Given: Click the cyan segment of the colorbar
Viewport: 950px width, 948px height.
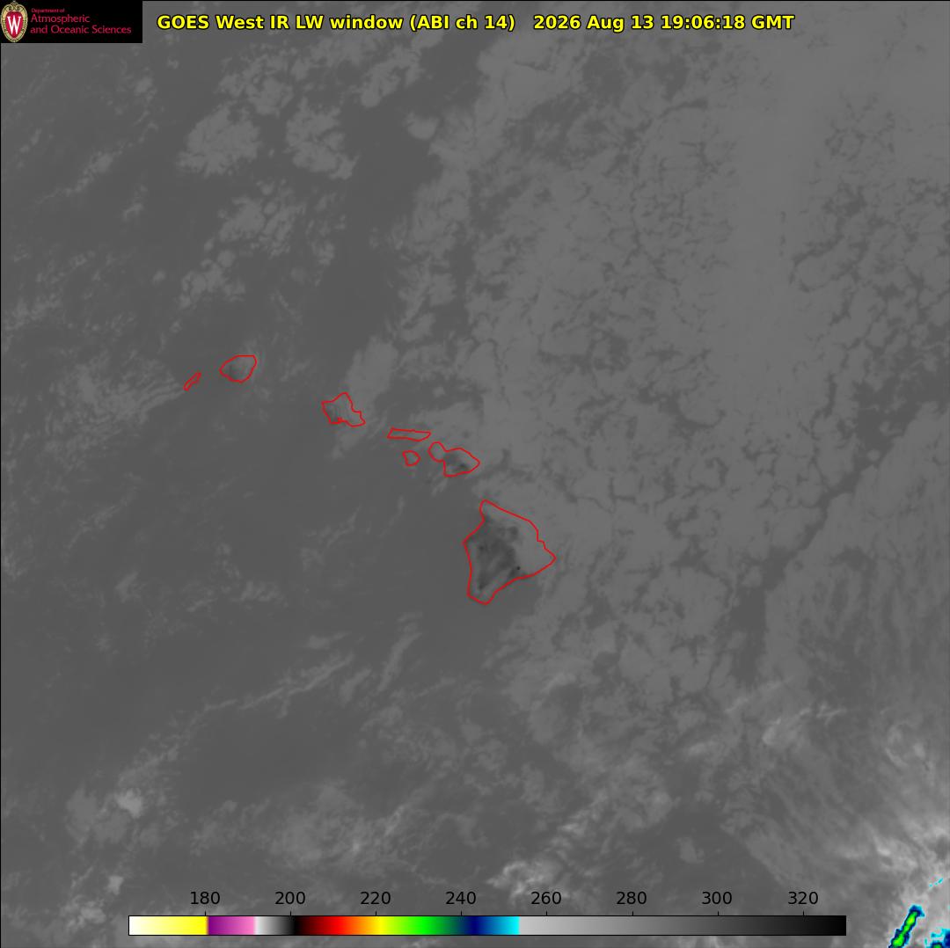Looking at the screenshot, I should 504,925.
